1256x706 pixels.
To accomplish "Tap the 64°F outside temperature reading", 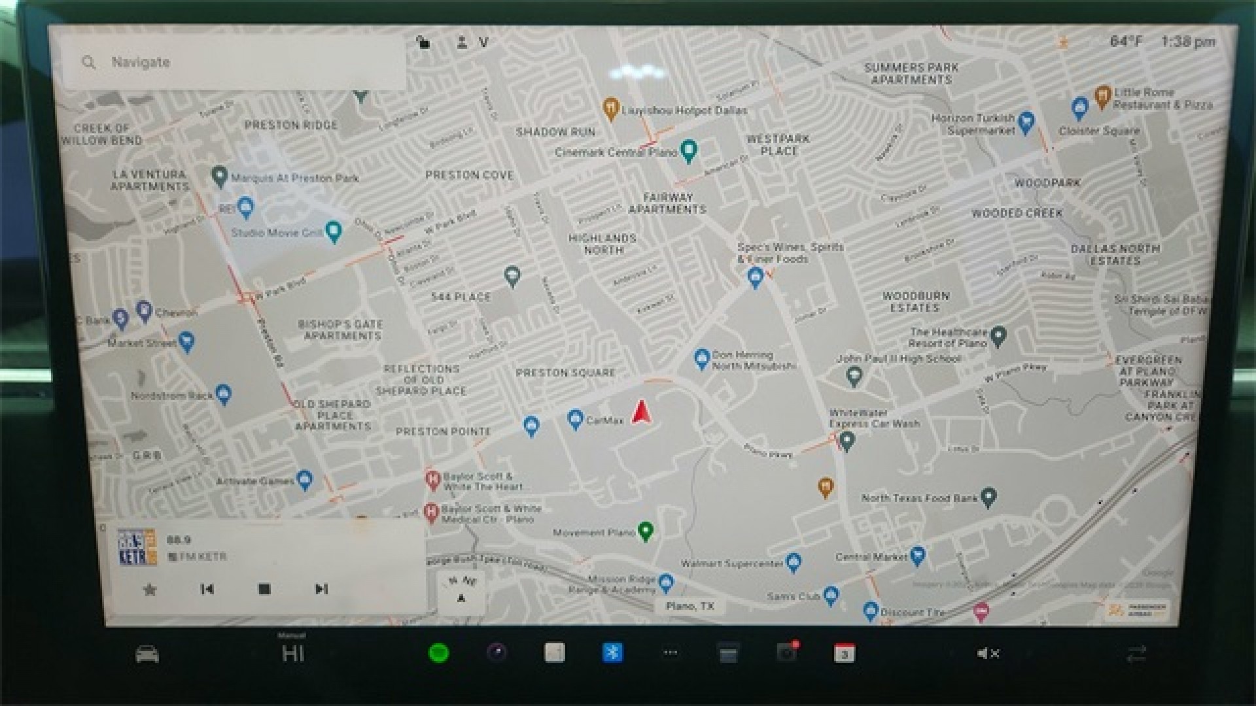I will [x=1126, y=42].
